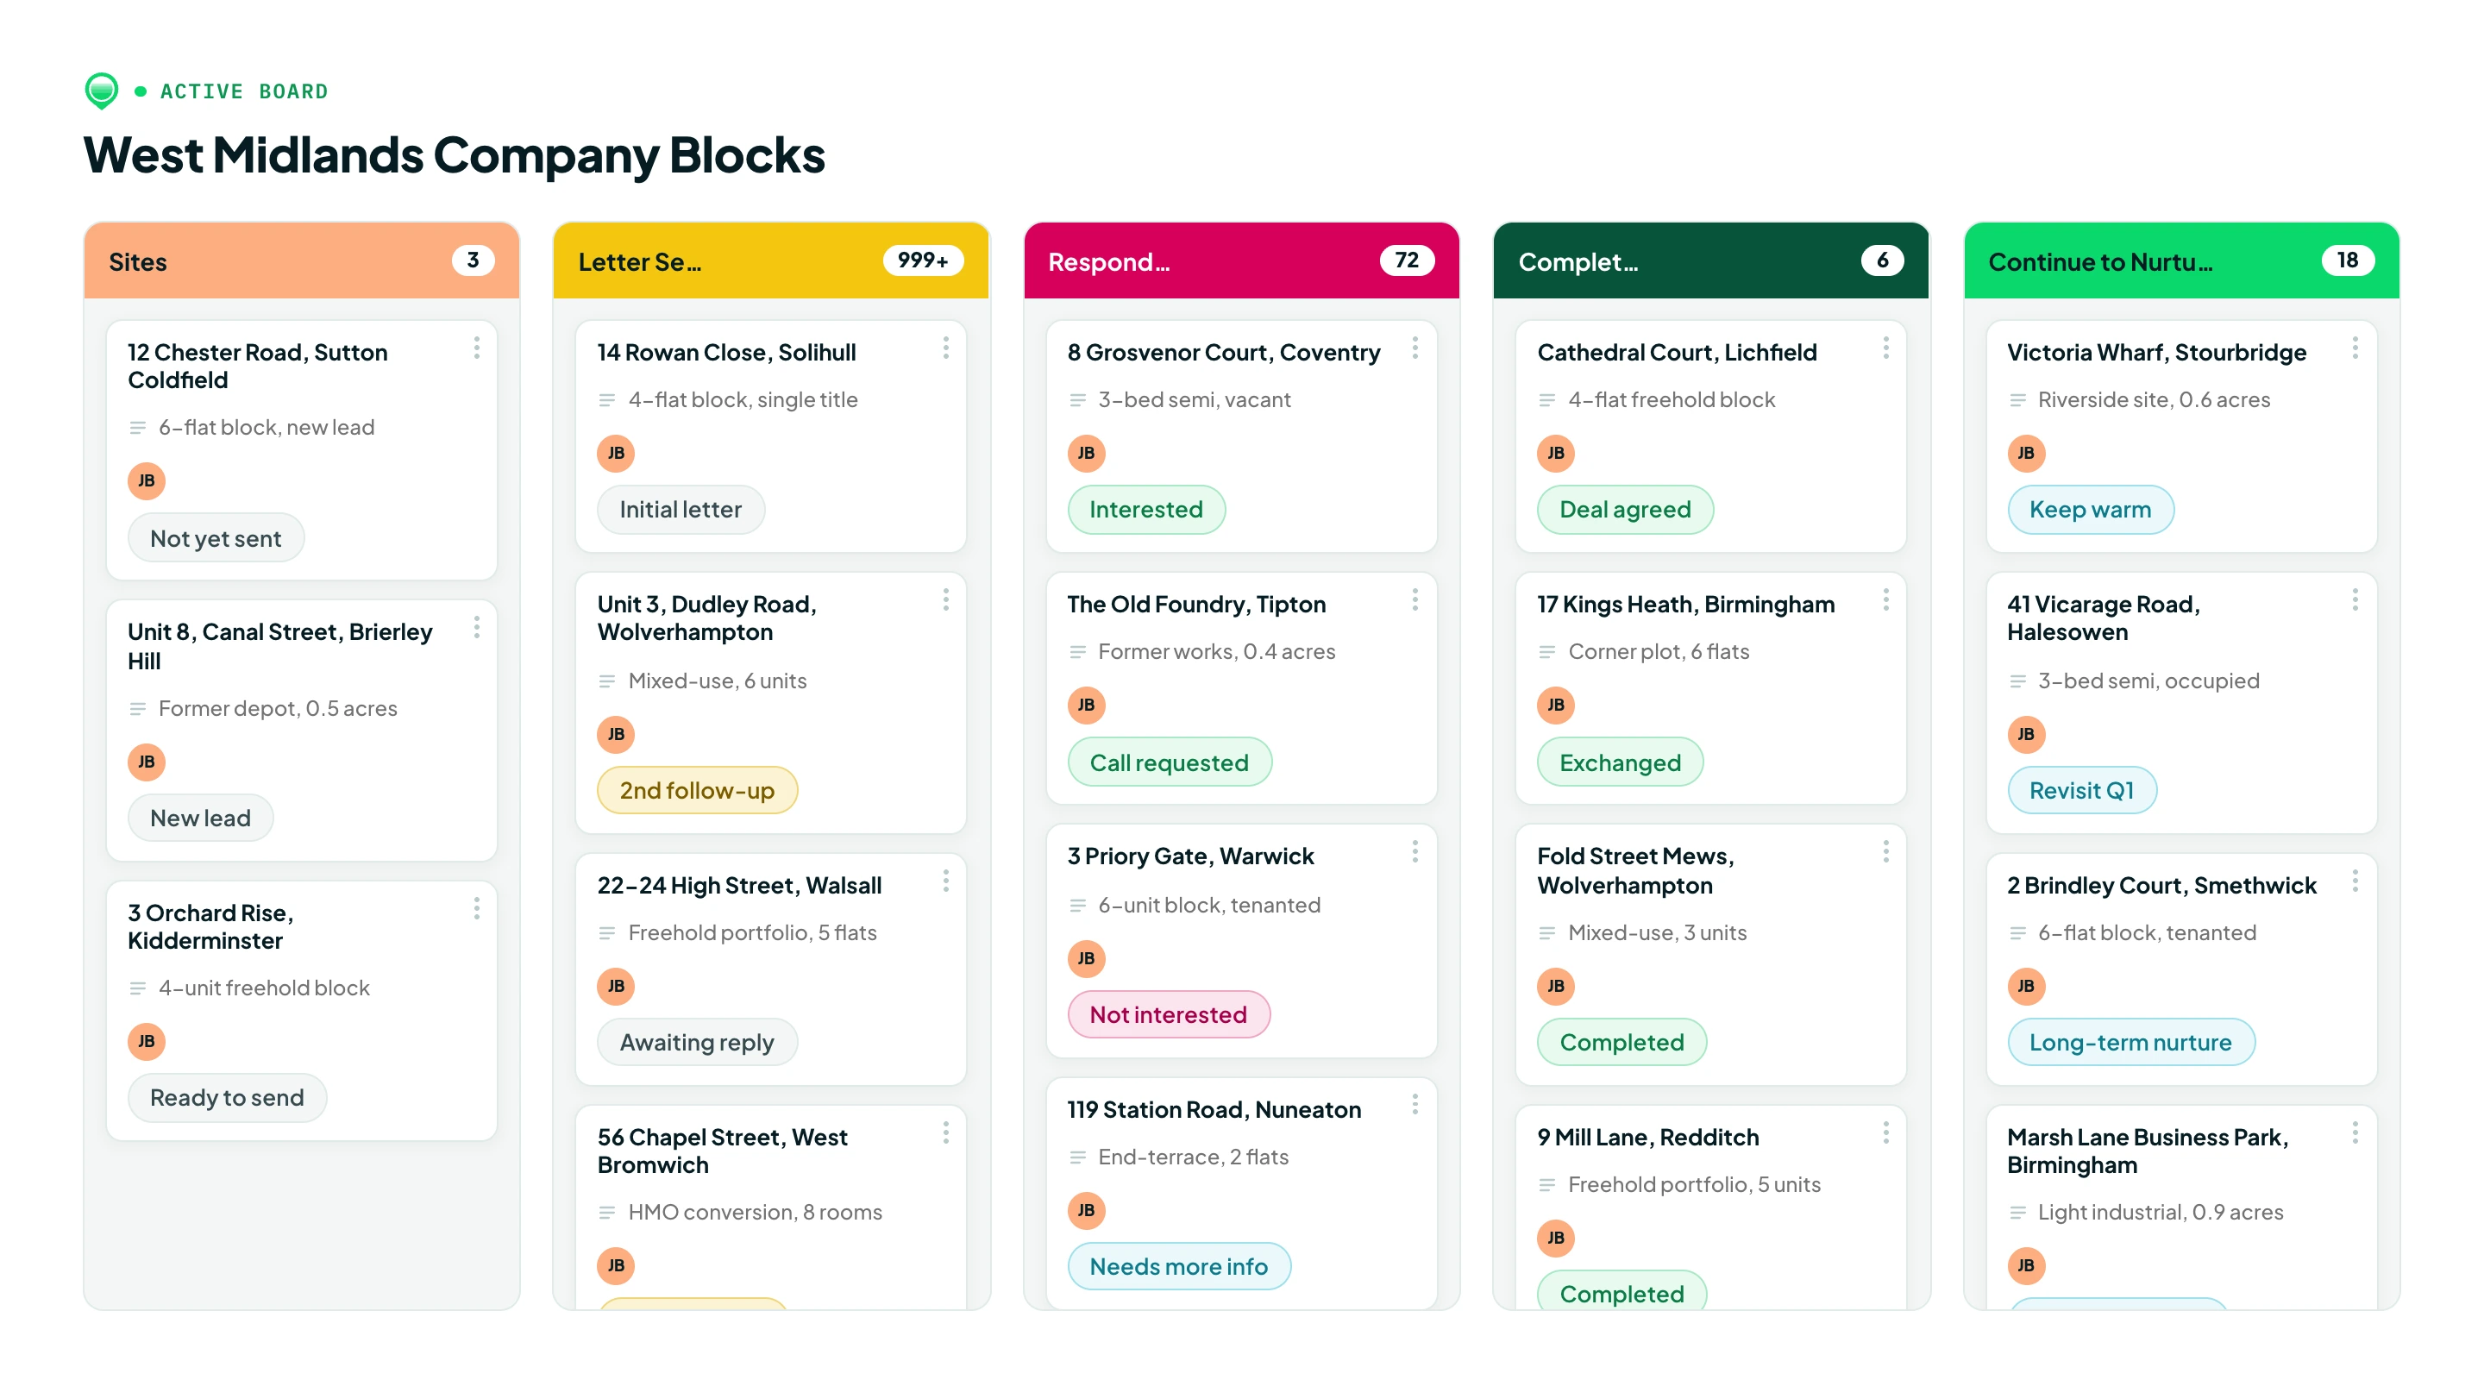Open menu on Fold Street Mews card
This screenshot has width=2484, height=1380.
tap(1886, 851)
